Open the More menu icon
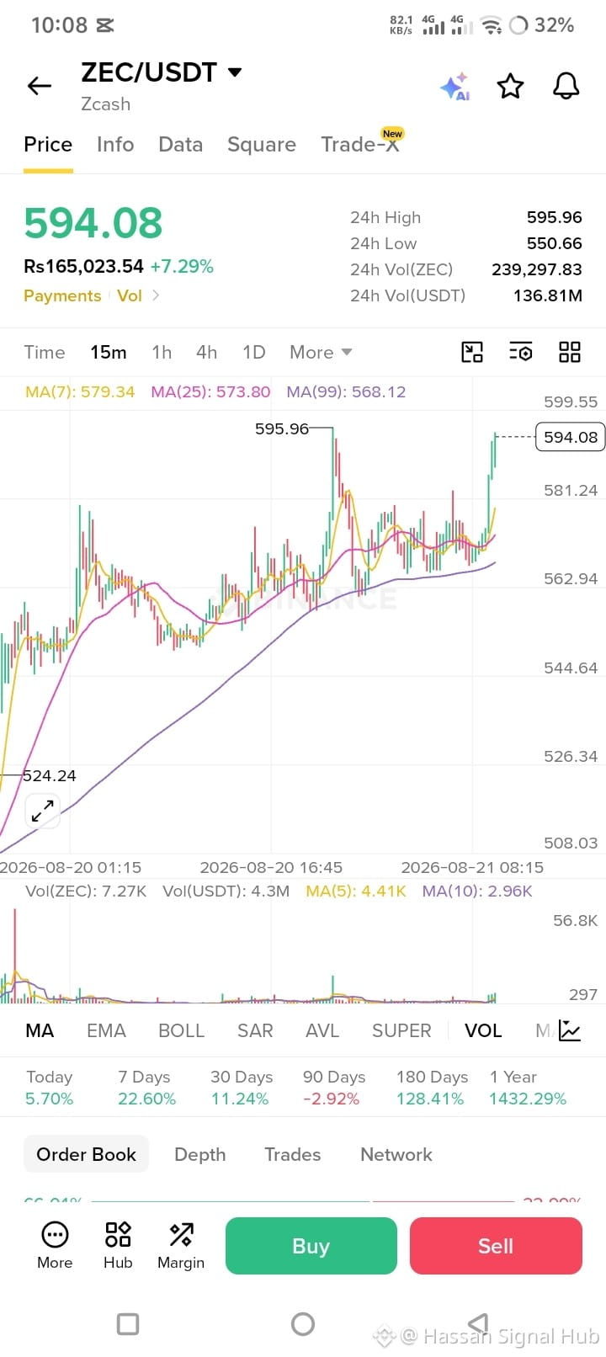 [55, 1246]
